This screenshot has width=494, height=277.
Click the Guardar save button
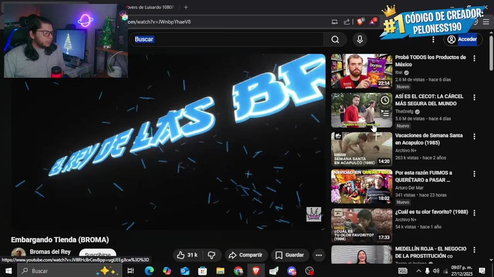(289, 255)
